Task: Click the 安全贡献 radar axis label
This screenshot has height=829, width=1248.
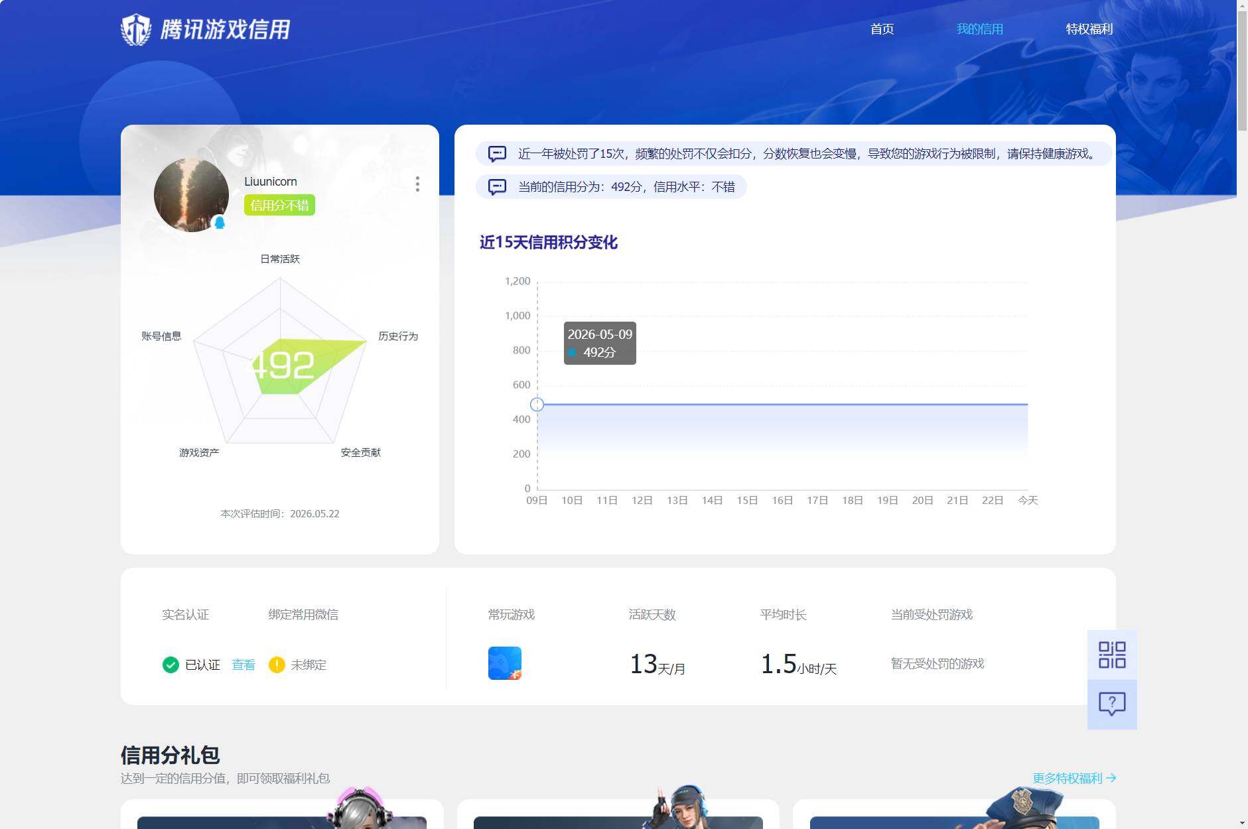Action: click(x=360, y=452)
